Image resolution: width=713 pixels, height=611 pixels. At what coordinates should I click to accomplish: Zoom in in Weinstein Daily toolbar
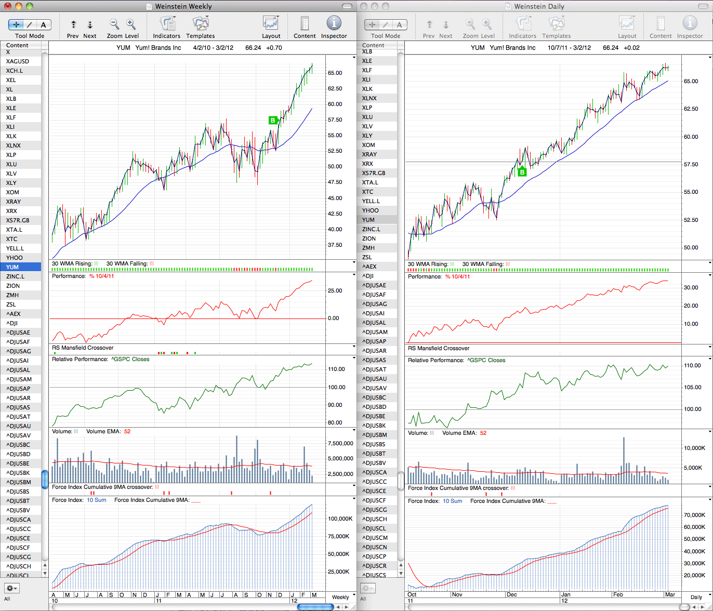pos(487,24)
